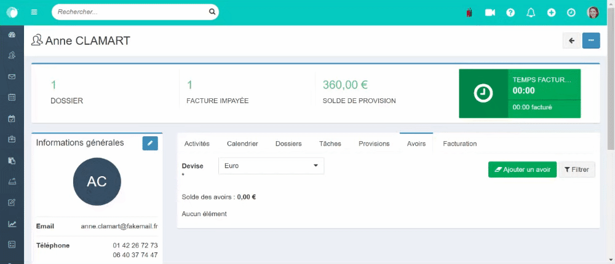Open the user profile avatar
The image size is (615, 264).
pos(593,12)
